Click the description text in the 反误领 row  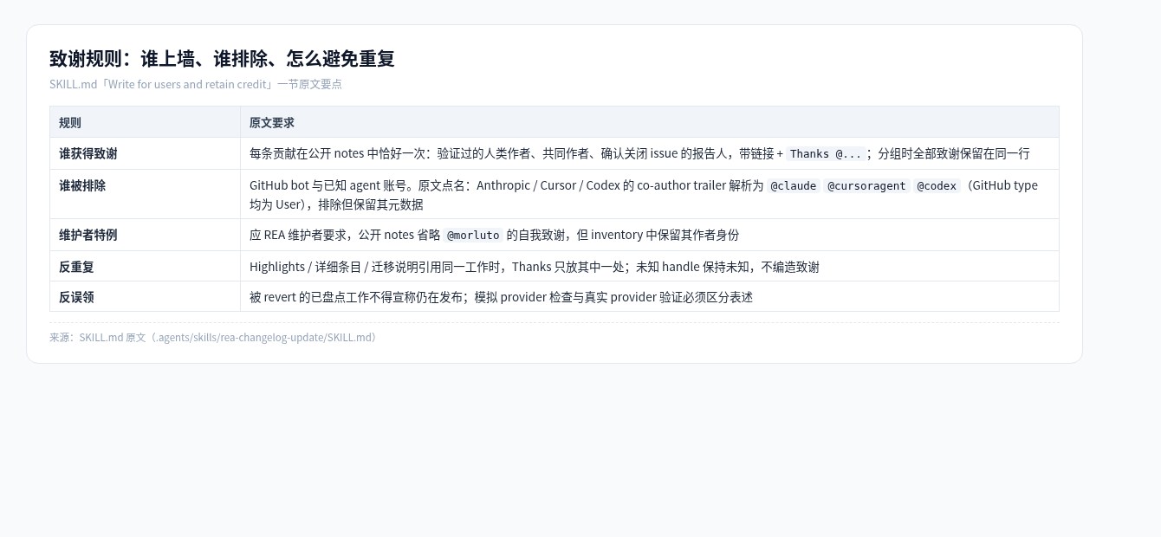click(502, 297)
